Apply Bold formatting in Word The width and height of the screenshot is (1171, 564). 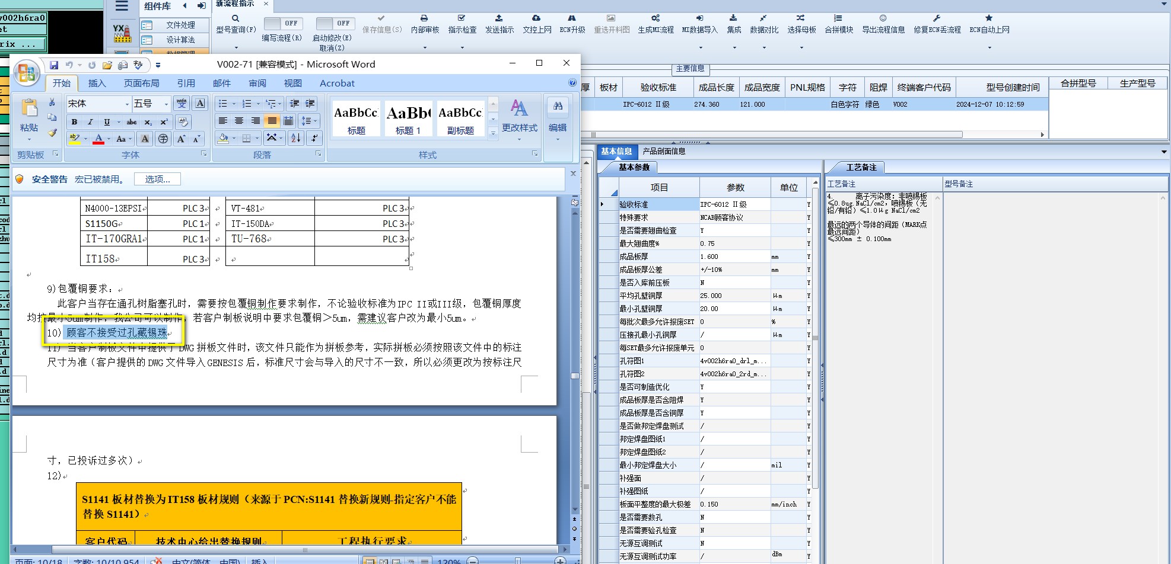pyautogui.click(x=74, y=122)
